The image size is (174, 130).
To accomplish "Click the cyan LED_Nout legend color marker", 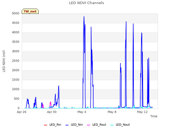I will 112,125.
